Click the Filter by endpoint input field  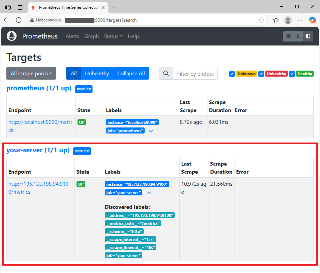(x=195, y=73)
